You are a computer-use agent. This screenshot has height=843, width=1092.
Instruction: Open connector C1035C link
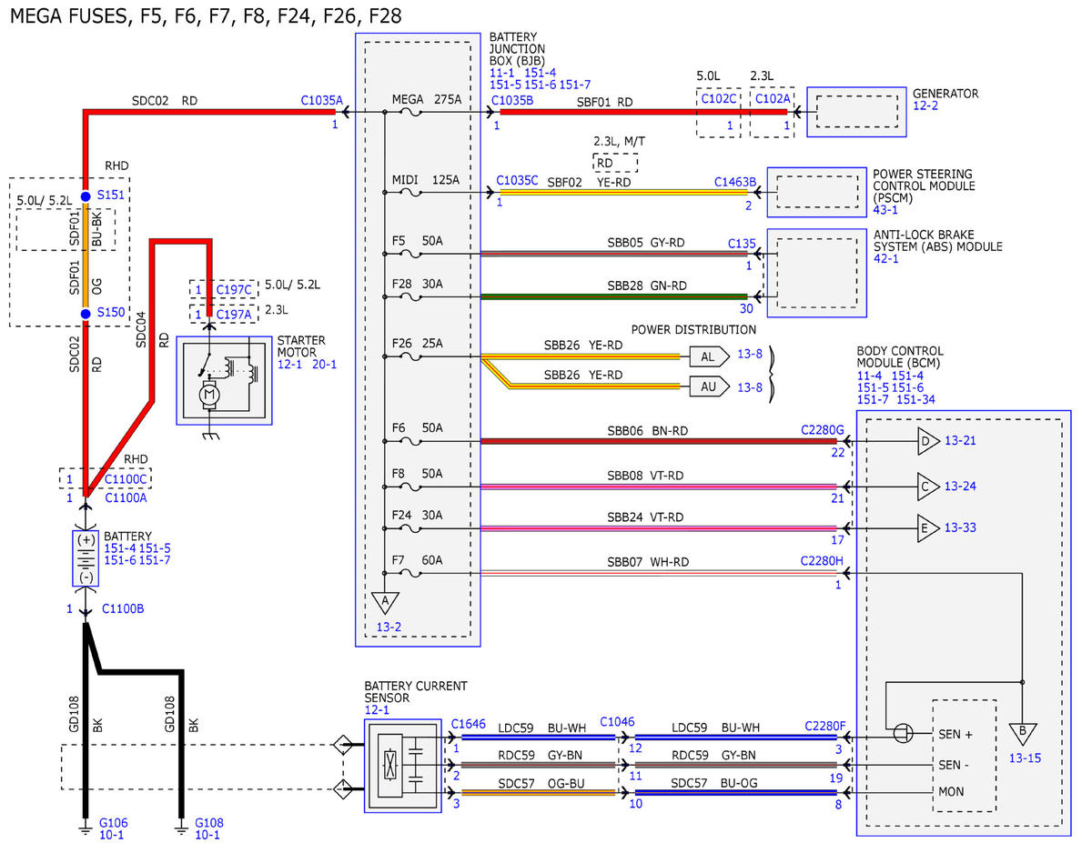point(518,181)
